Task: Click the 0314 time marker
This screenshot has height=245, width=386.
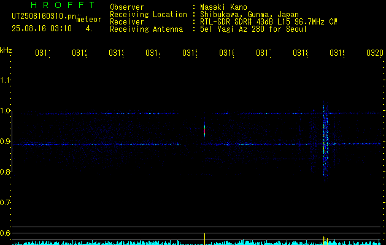Action: (x=153, y=53)
